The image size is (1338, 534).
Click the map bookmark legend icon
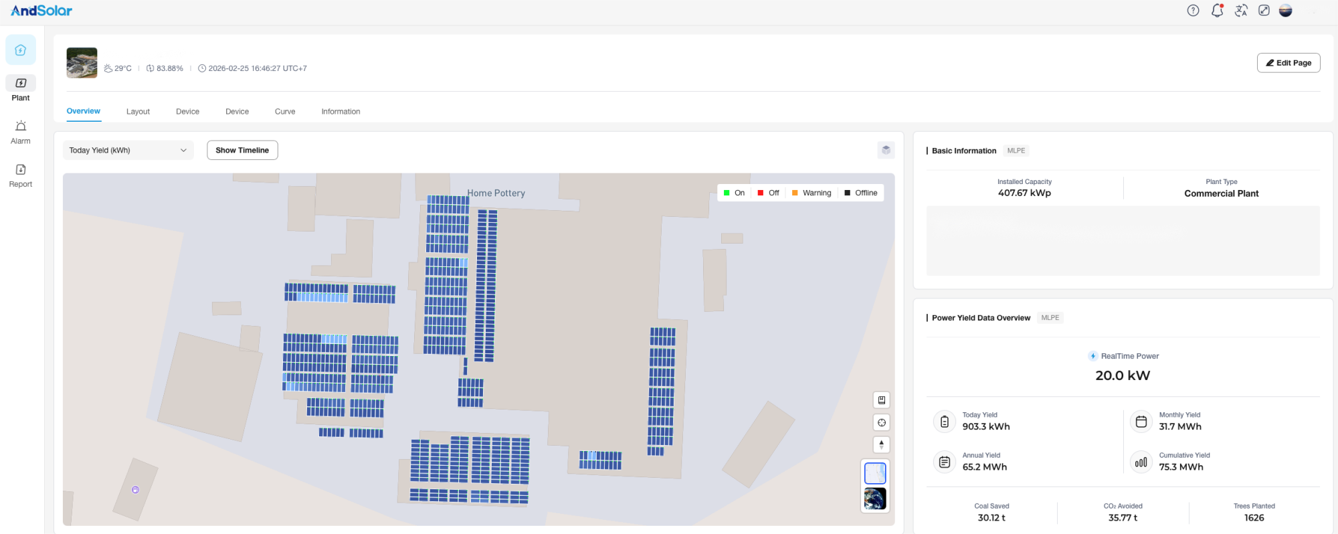[882, 400]
